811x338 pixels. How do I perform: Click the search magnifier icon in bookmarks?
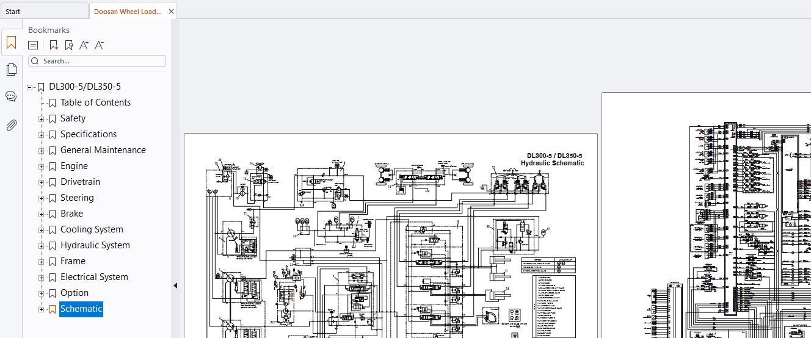click(x=35, y=61)
